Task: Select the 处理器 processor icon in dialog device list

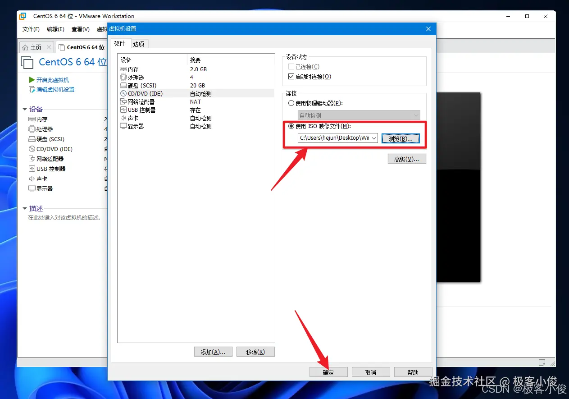Action: coord(123,78)
